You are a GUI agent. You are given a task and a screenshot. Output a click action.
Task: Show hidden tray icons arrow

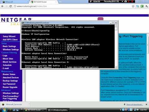click(x=120, y=110)
